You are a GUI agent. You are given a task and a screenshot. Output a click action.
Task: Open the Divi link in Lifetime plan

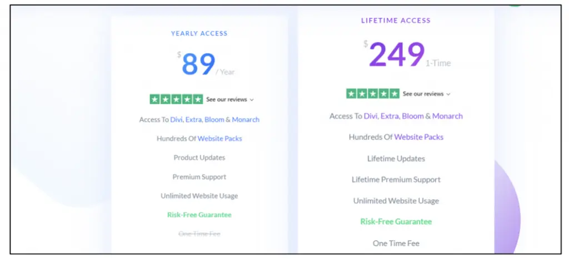click(x=371, y=116)
